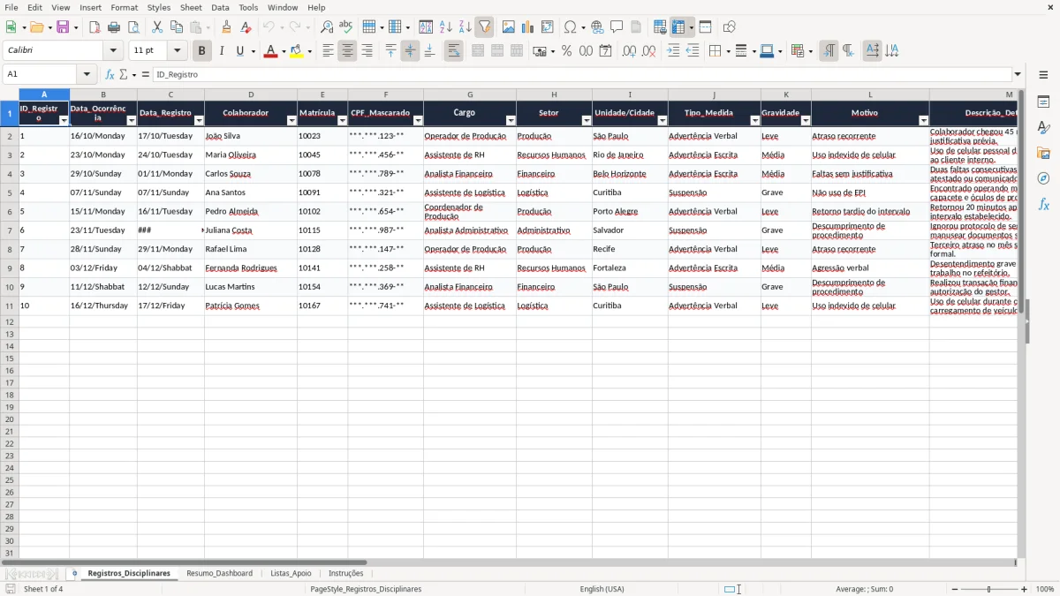The width and height of the screenshot is (1060, 596).
Task: Open Find & Replace
Action: pos(327,27)
